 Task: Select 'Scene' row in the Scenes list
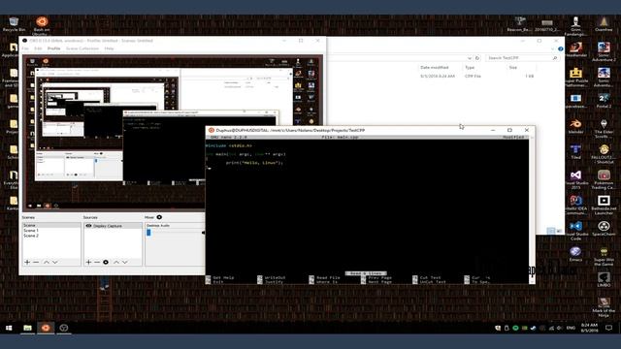51,225
